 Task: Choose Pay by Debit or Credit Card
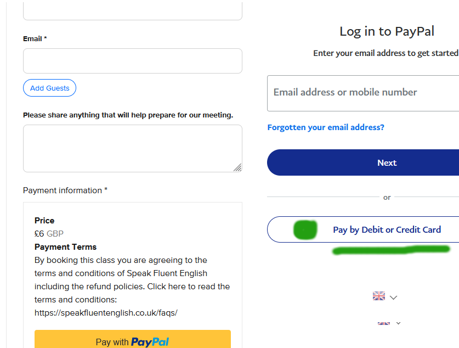387,229
